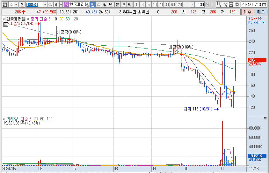Toggle the 거래량 volume legend marker

(x=4, y=119)
